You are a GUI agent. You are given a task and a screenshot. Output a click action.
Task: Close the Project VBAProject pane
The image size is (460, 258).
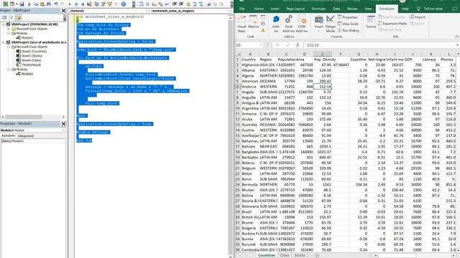tap(63, 11)
